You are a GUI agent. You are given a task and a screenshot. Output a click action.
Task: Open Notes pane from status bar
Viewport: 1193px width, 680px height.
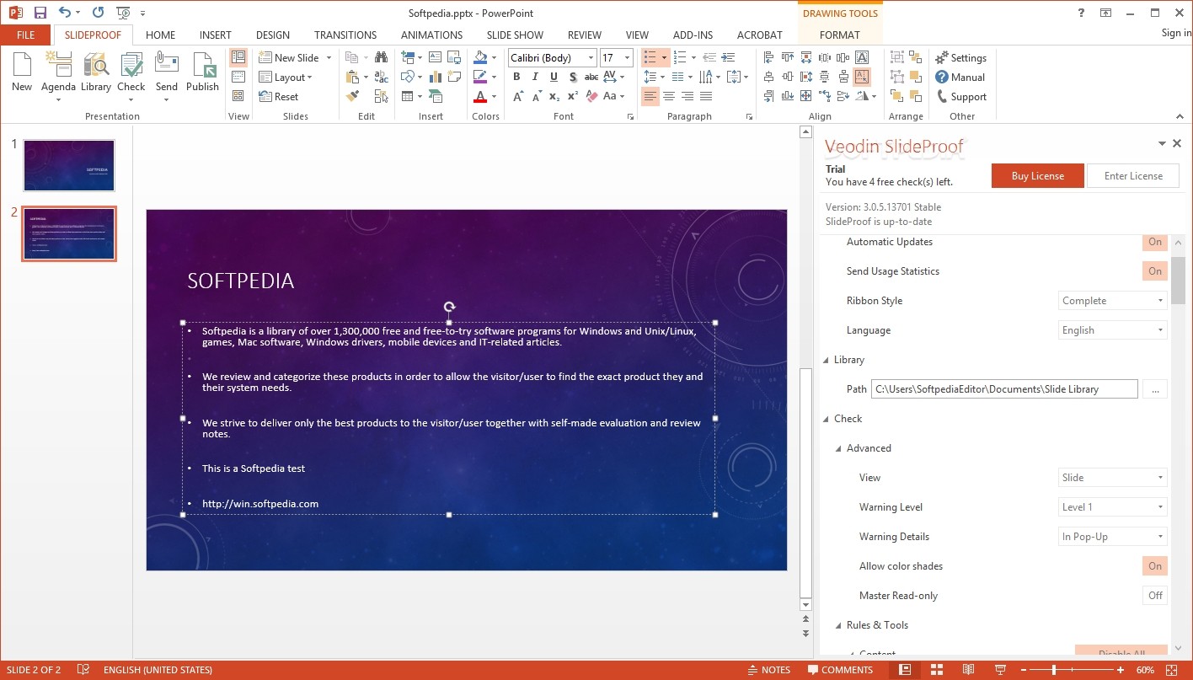point(769,670)
